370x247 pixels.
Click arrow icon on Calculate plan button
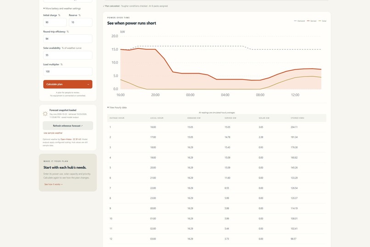point(88,84)
